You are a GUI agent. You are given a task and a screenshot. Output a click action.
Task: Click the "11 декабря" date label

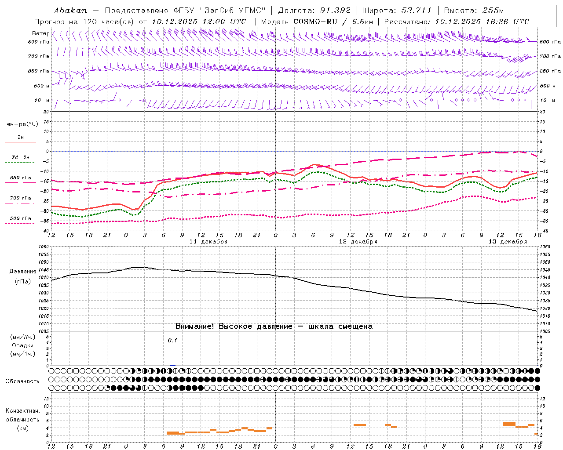point(208,242)
